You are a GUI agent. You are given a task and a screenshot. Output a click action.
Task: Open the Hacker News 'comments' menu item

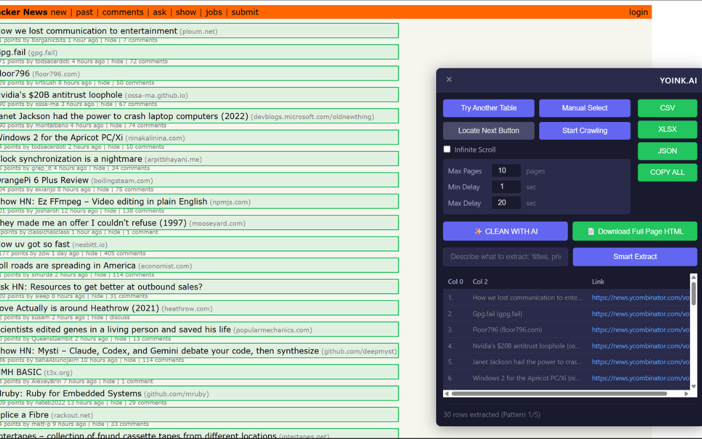(x=123, y=12)
